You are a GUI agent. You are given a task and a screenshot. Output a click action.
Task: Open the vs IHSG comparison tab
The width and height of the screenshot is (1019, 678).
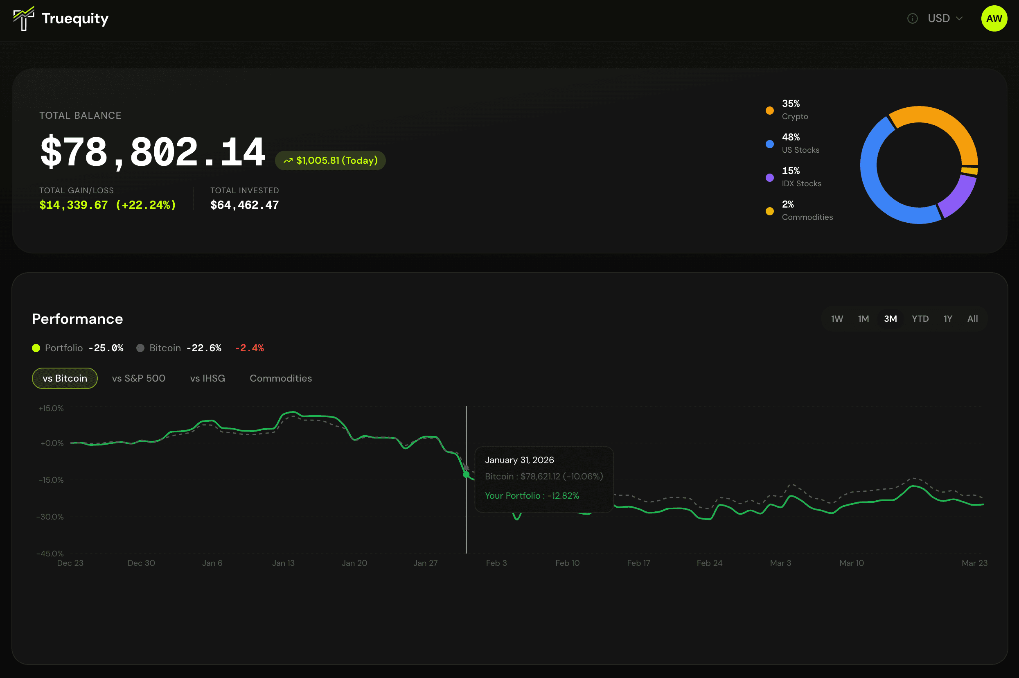(x=207, y=378)
